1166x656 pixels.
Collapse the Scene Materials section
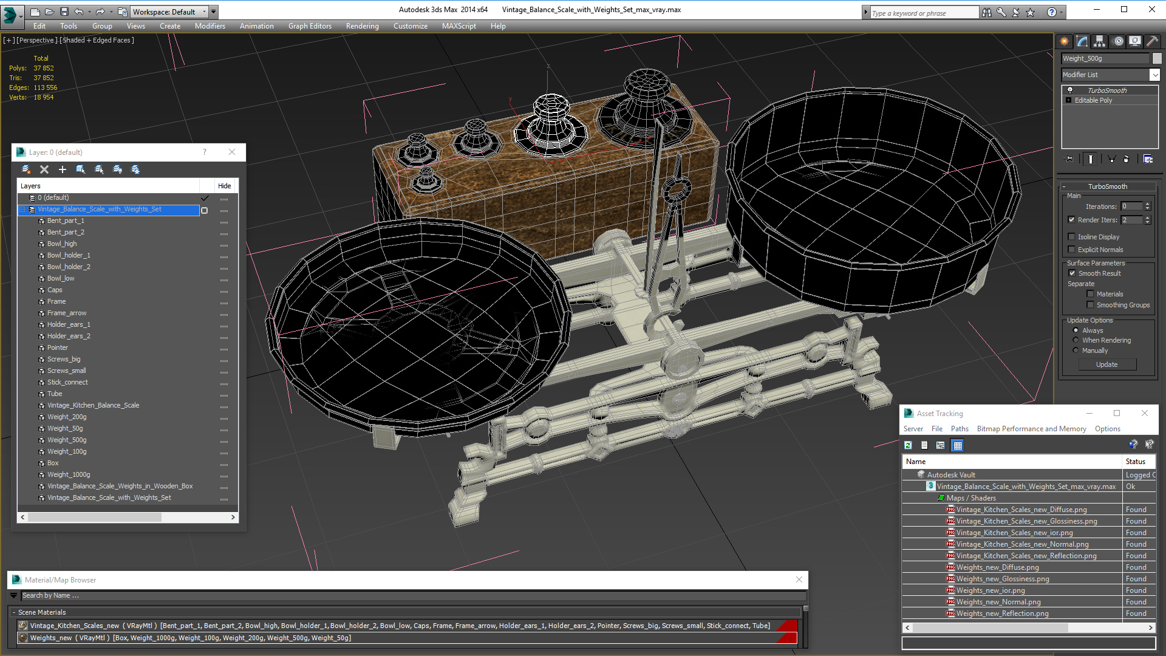pos(14,612)
